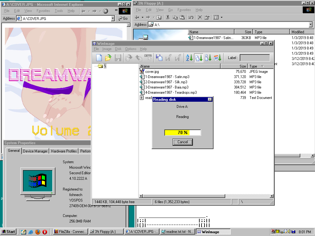Click the Open image folder icon
The image size is (315, 236).
[108, 57]
